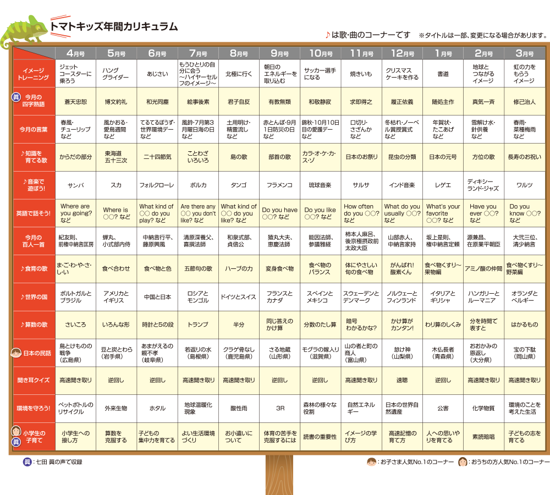Click the 聞き耳クイズ row header
The height and width of the screenshot is (495, 550).
[34, 380]
